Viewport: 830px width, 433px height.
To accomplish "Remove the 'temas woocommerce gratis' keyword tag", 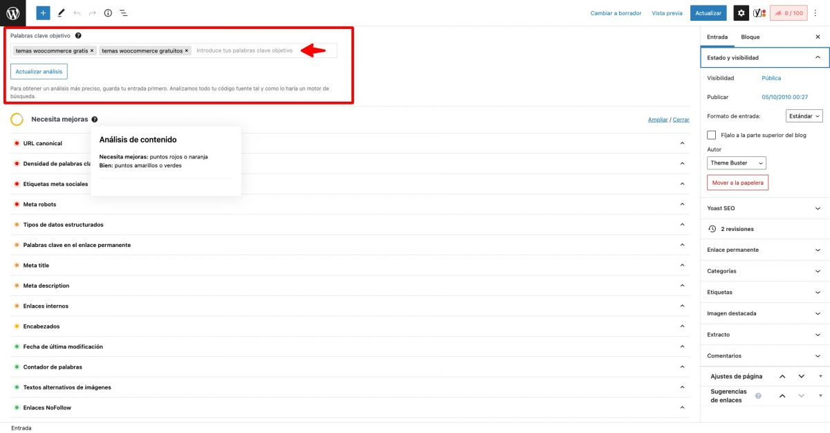I will click(x=92, y=50).
